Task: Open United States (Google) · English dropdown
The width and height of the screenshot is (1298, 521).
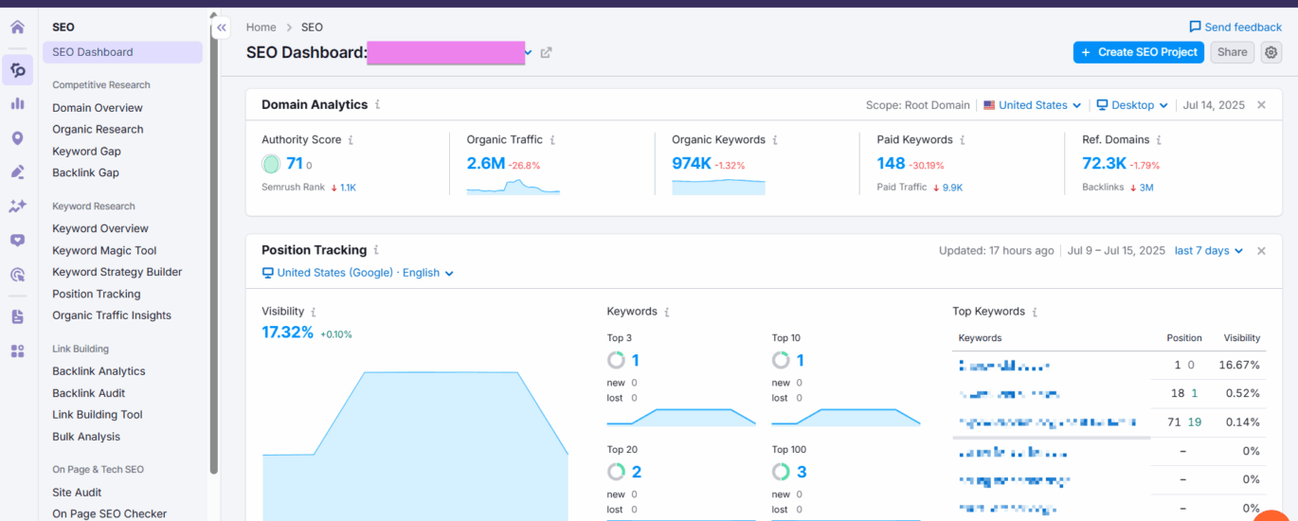Action: click(x=358, y=273)
